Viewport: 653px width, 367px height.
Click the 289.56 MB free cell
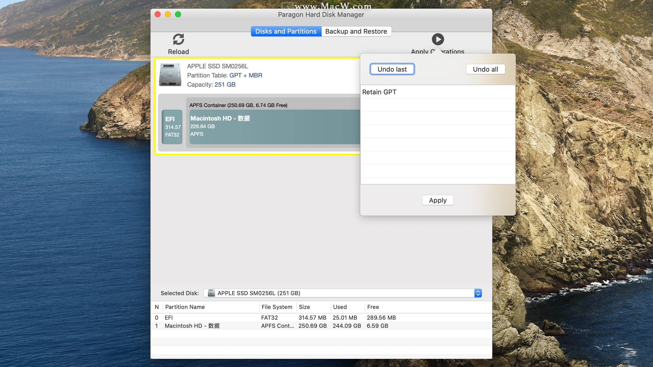click(381, 318)
